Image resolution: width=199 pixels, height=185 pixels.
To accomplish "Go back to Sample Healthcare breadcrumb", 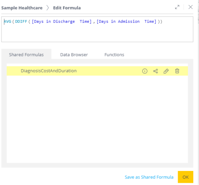I will point(22,8).
